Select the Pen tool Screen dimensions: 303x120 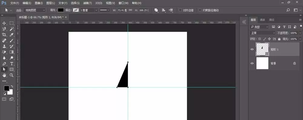4,63
